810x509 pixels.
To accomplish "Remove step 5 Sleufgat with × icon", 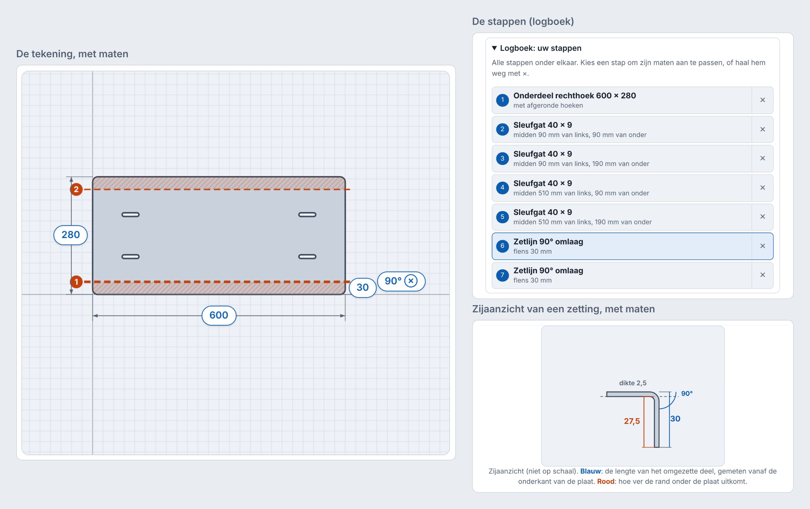I will [x=762, y=217].
